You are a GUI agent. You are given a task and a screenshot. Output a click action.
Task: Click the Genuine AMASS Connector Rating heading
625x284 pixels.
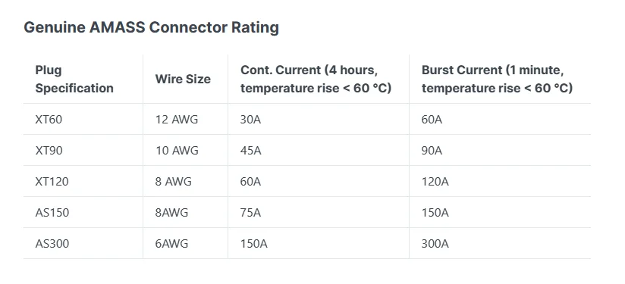(x=151, y=27)
